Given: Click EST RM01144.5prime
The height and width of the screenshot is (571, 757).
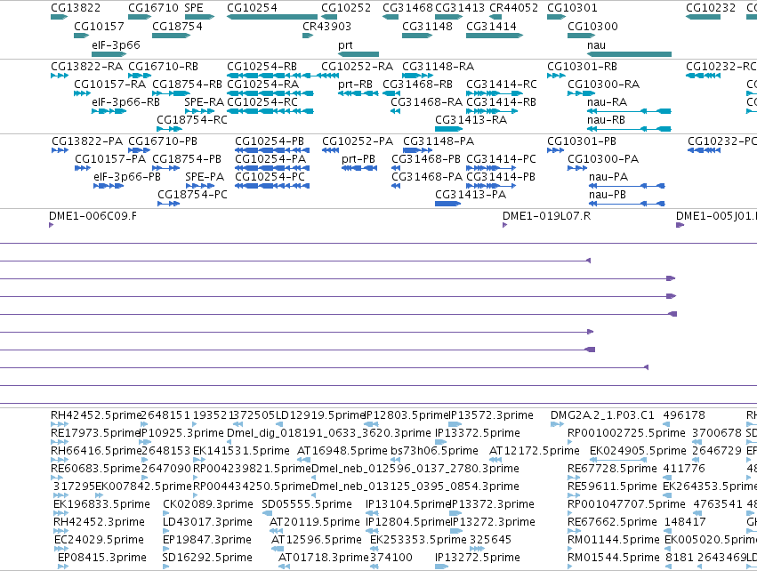Looking at the screenshot, I should click(x=570, y=550).
